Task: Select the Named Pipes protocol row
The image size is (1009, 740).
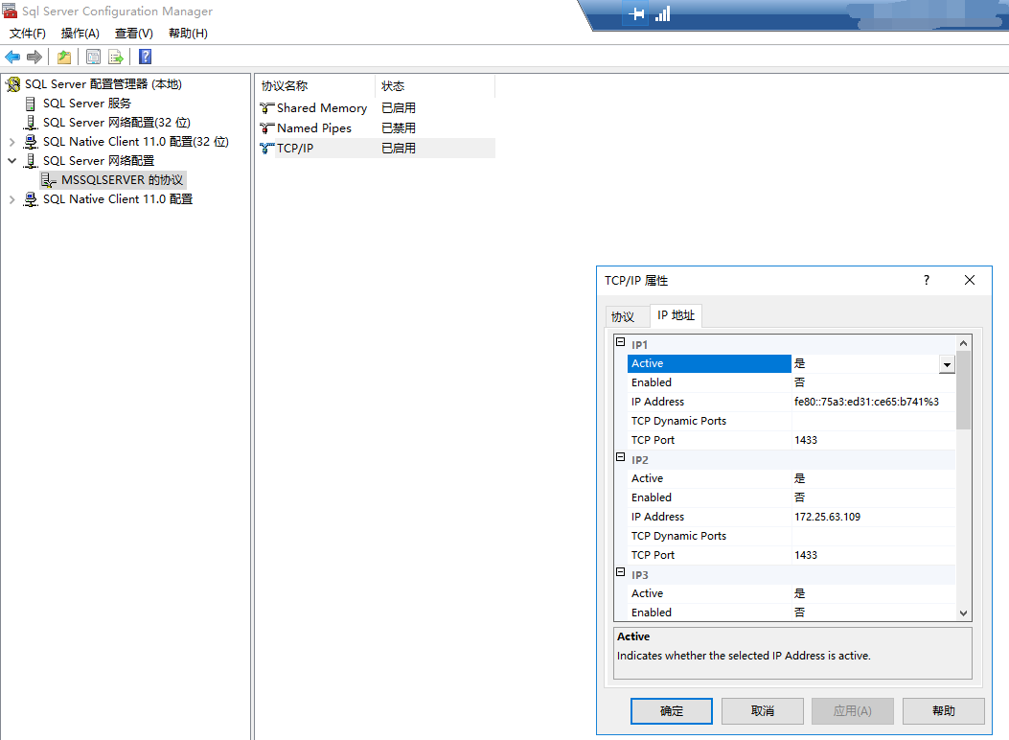Action: pyautogui.click(x=377, y=128)
